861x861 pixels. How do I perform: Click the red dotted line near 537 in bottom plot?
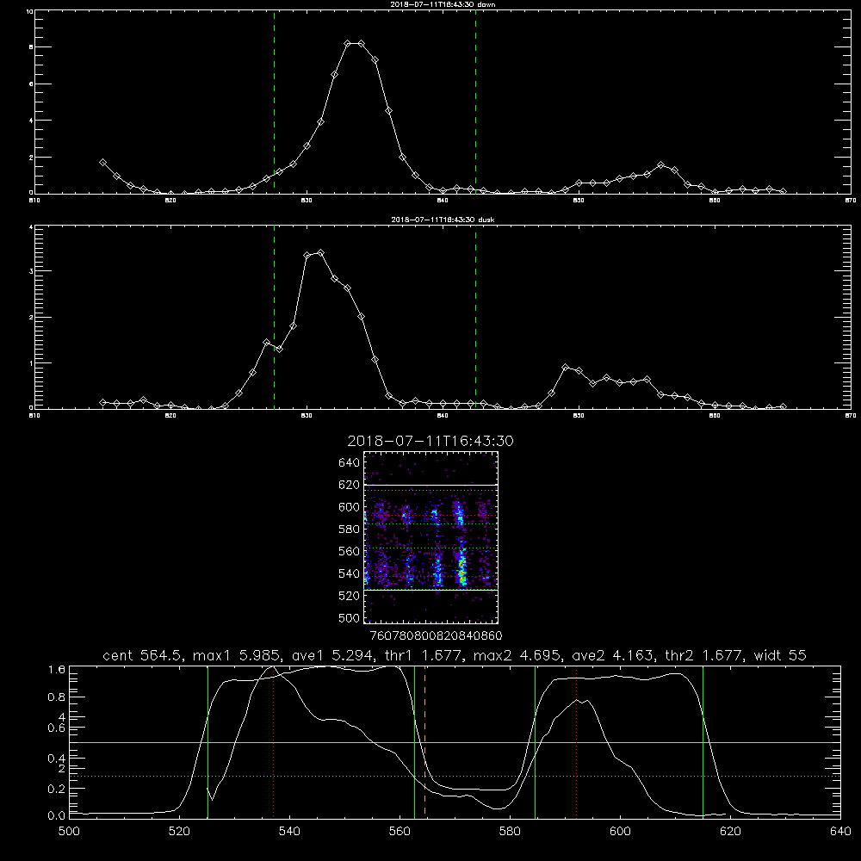click(274, 741)
